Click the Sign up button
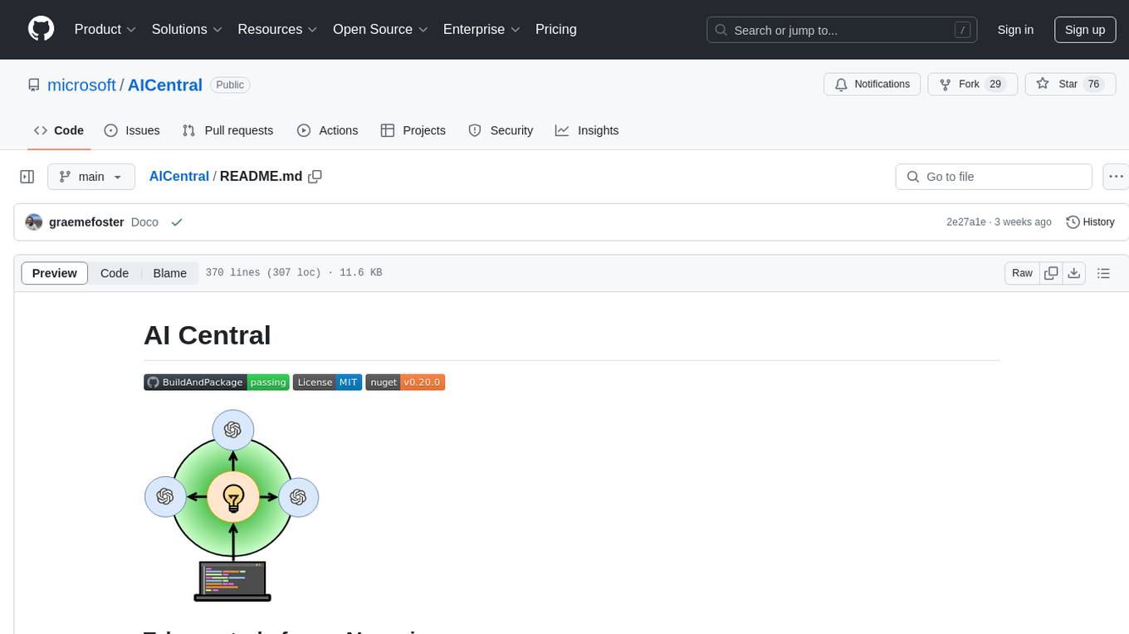This screenshot has width=1129, height=634. pos(1085,30)
